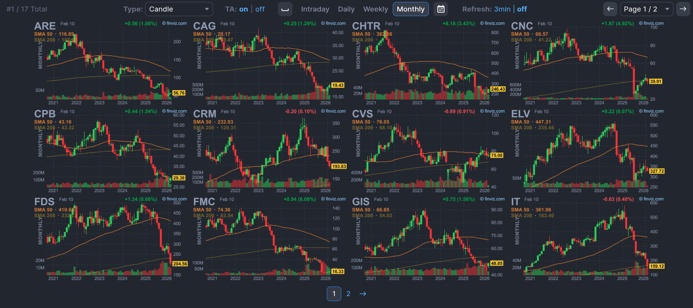Open finviz.com link on IT chart
Image resolution: width=693 pixels, height=308 pixels.
[652, 199]
